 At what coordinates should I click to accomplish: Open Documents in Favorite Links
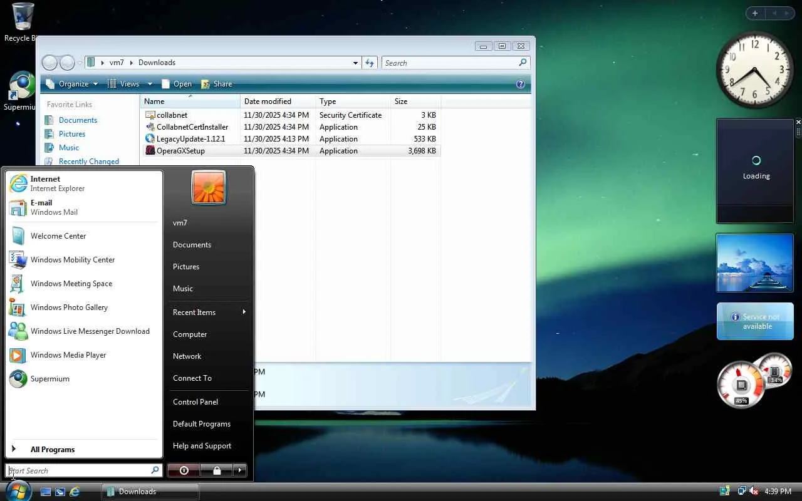[x=78, y=120]
